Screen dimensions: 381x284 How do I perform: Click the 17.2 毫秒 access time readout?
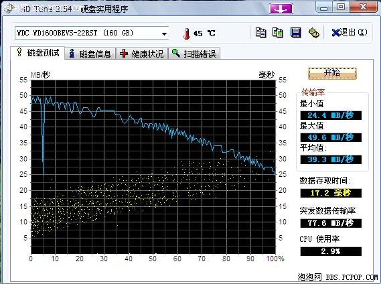[x=331, y=193]
